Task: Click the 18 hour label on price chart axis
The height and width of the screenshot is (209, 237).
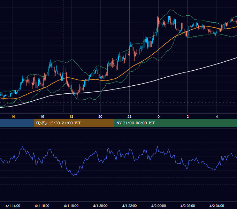Action: (x=71, y=117)
